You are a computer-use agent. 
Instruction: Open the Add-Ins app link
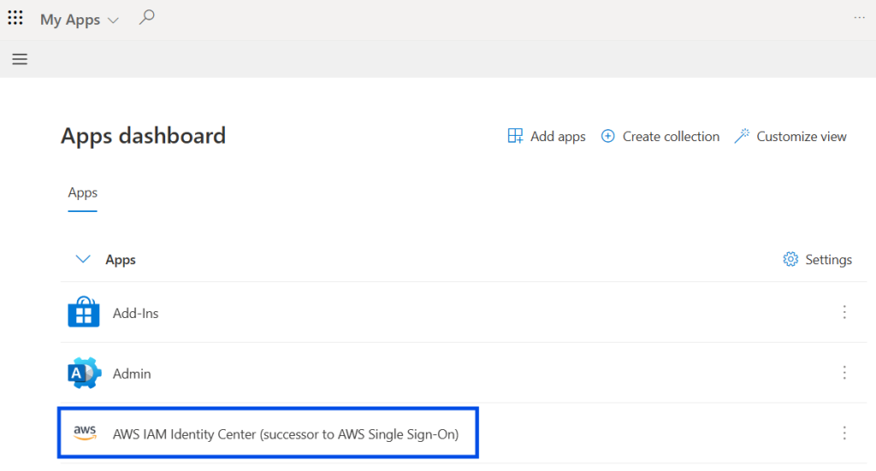pos(136,314)
